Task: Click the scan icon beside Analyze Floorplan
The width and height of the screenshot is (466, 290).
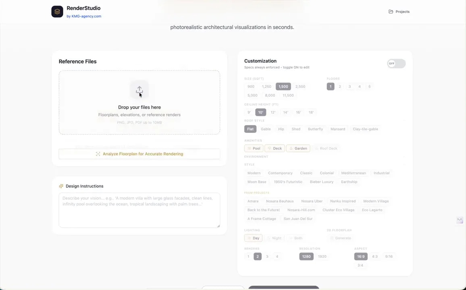Action: point(98,154)
